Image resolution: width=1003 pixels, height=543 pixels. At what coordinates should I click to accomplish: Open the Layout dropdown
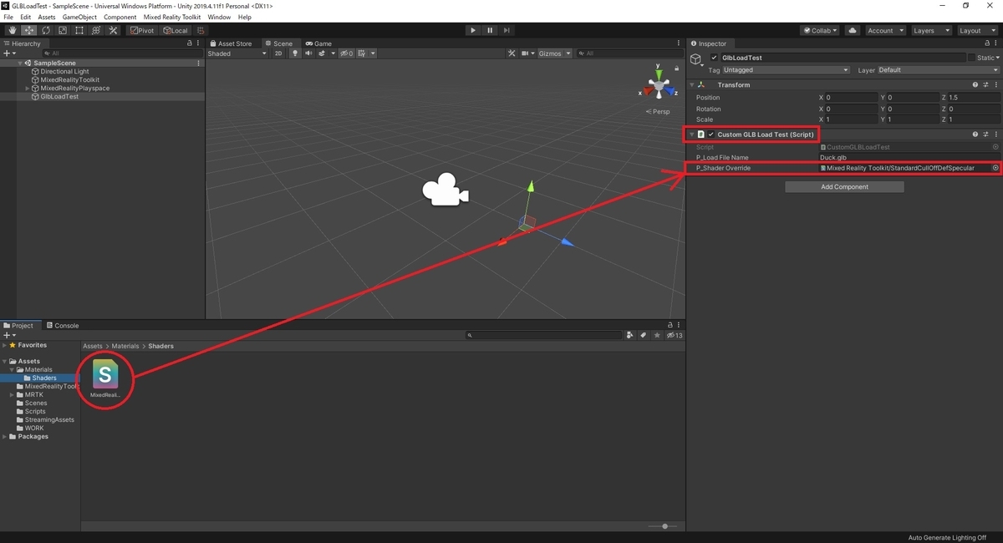click(x=976, y=31)
